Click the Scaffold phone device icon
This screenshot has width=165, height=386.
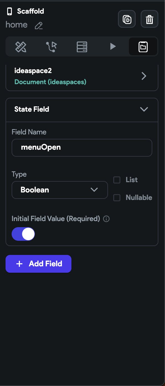10,11
